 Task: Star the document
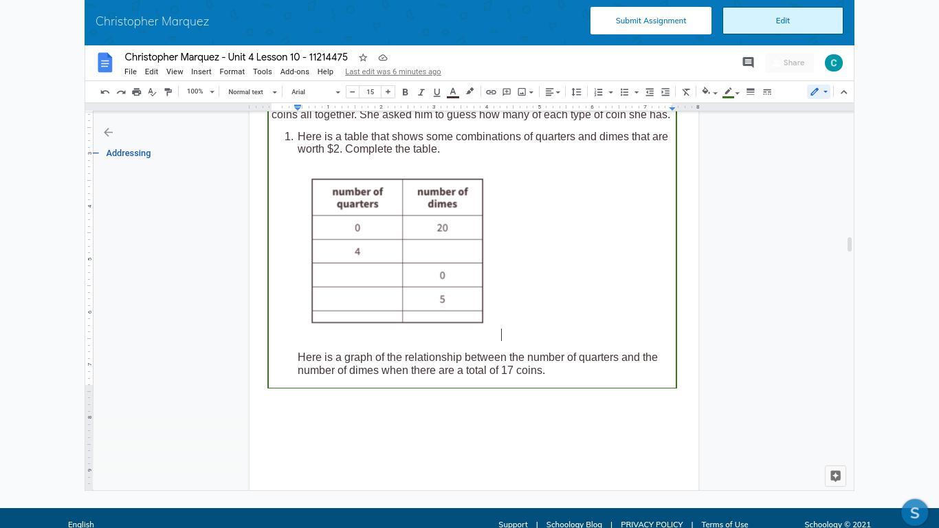363,58
